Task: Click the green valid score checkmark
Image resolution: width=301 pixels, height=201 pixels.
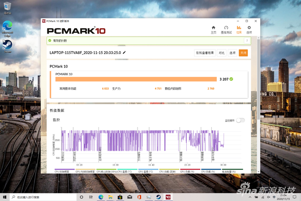Action: [x=231, y=79]
